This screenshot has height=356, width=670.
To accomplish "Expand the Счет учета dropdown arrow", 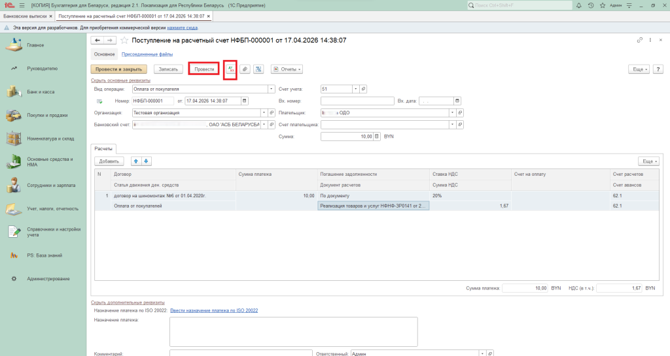I will (355, 89).
